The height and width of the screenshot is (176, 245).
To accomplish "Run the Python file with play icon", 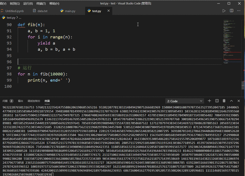I will point(224,11).
